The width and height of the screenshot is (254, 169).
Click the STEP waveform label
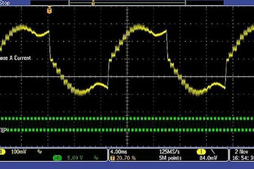(x=3, y=130)
